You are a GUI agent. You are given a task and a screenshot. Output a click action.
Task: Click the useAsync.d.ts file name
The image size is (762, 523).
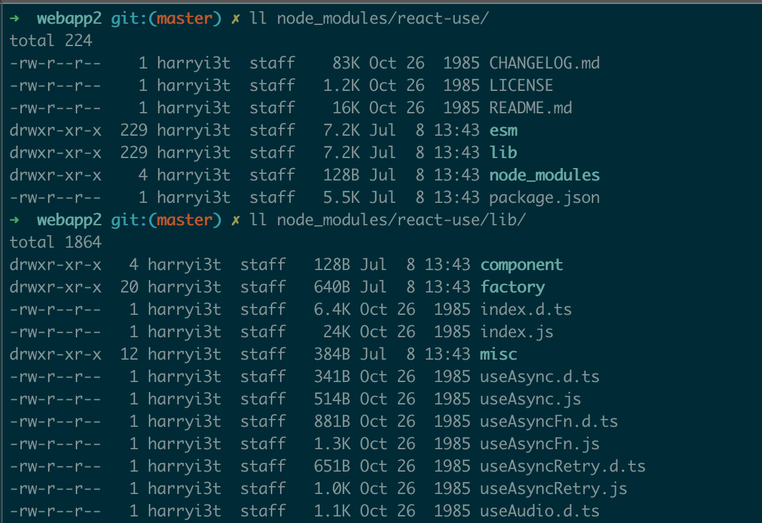(x=540, y=376)
